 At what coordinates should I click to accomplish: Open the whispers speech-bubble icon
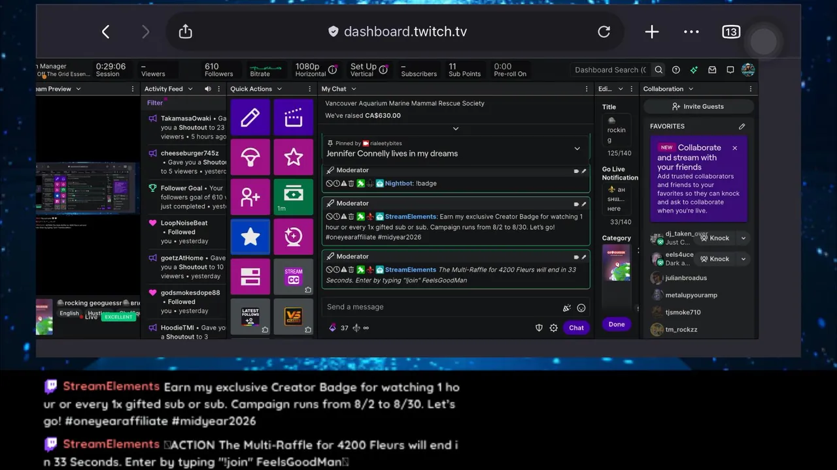[x=730, y=70]
